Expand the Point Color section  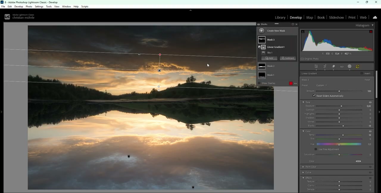[303, 167]
